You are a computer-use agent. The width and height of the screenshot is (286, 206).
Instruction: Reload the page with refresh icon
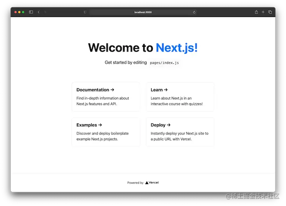(x=194, y=12)
